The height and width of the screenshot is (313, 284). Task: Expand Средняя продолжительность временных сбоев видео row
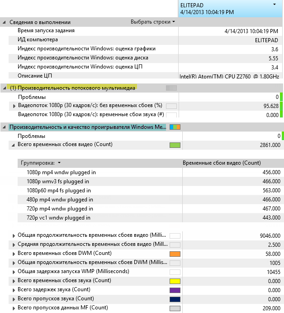tap(14, 245)
